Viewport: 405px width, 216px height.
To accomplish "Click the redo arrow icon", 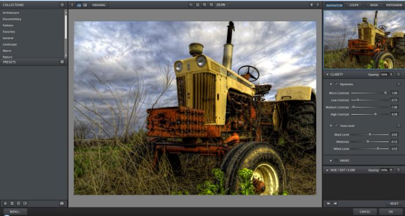I will (x=335, y=204).
